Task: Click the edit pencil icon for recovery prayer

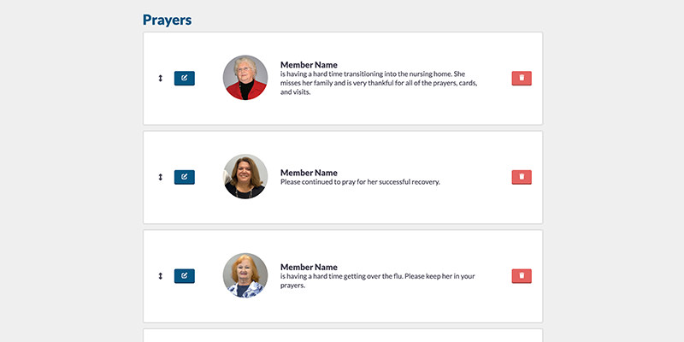Action: click(185, 177)
